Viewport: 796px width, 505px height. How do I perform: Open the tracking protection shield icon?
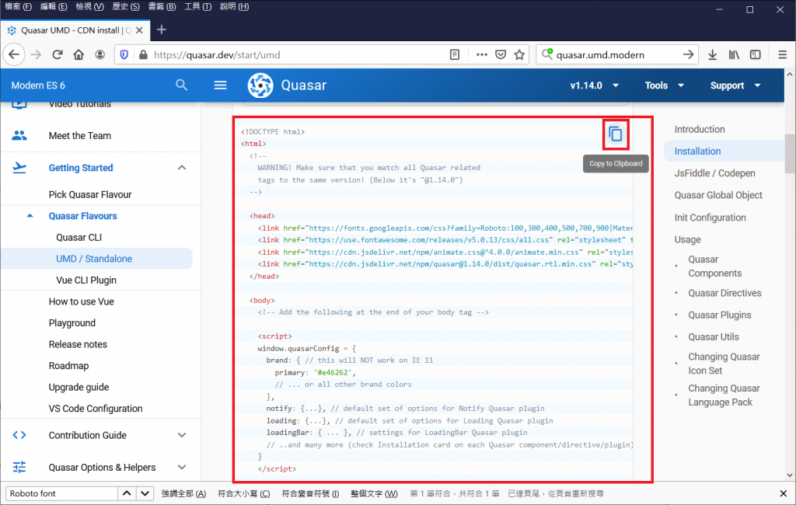124,55
